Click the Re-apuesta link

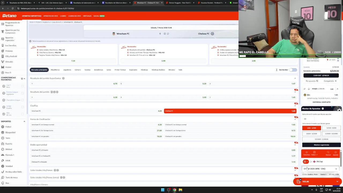click(x=312, y=81)
